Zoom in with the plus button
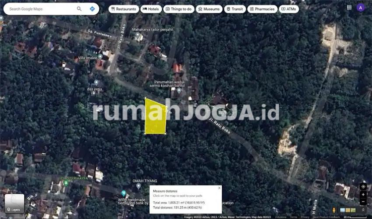This screenshot has width=372, height=219. 363,195
